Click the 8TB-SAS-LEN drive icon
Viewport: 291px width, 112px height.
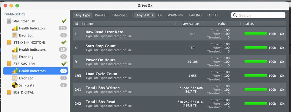9,64
